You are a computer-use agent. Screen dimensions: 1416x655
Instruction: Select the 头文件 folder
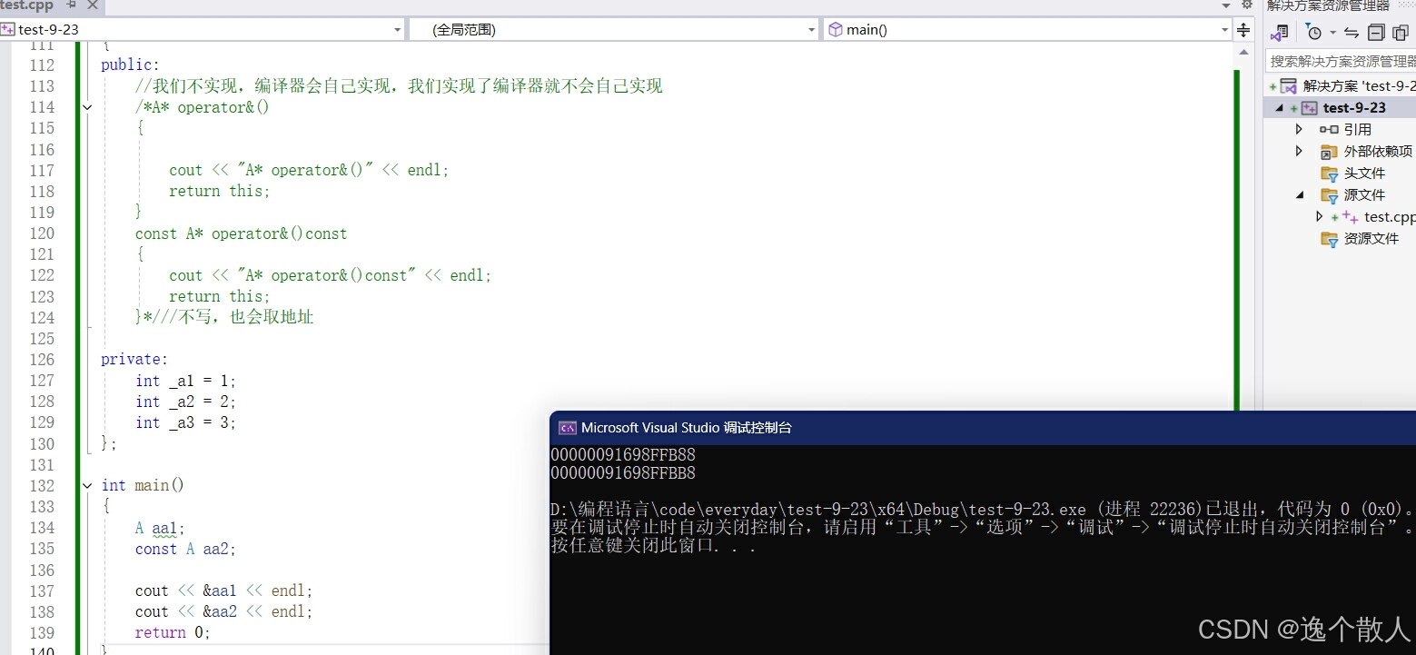point(1364,173)
